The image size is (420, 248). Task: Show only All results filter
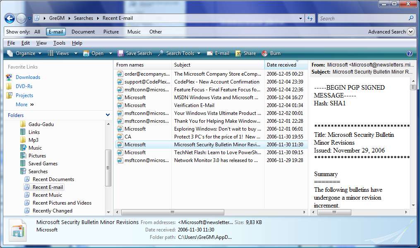[x=37, y=31]
